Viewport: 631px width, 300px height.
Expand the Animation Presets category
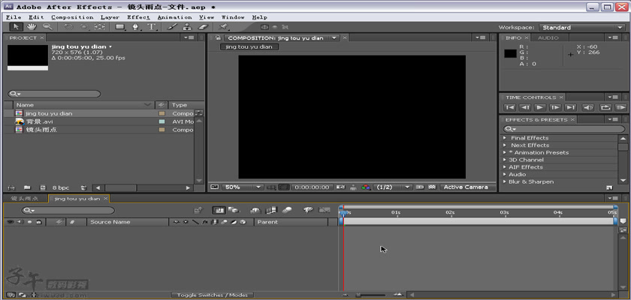[505, 152]
